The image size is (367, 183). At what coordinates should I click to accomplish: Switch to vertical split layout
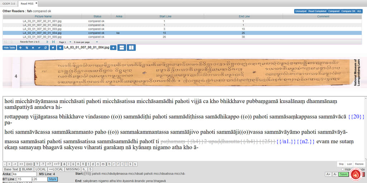click(x=131, y=48)
